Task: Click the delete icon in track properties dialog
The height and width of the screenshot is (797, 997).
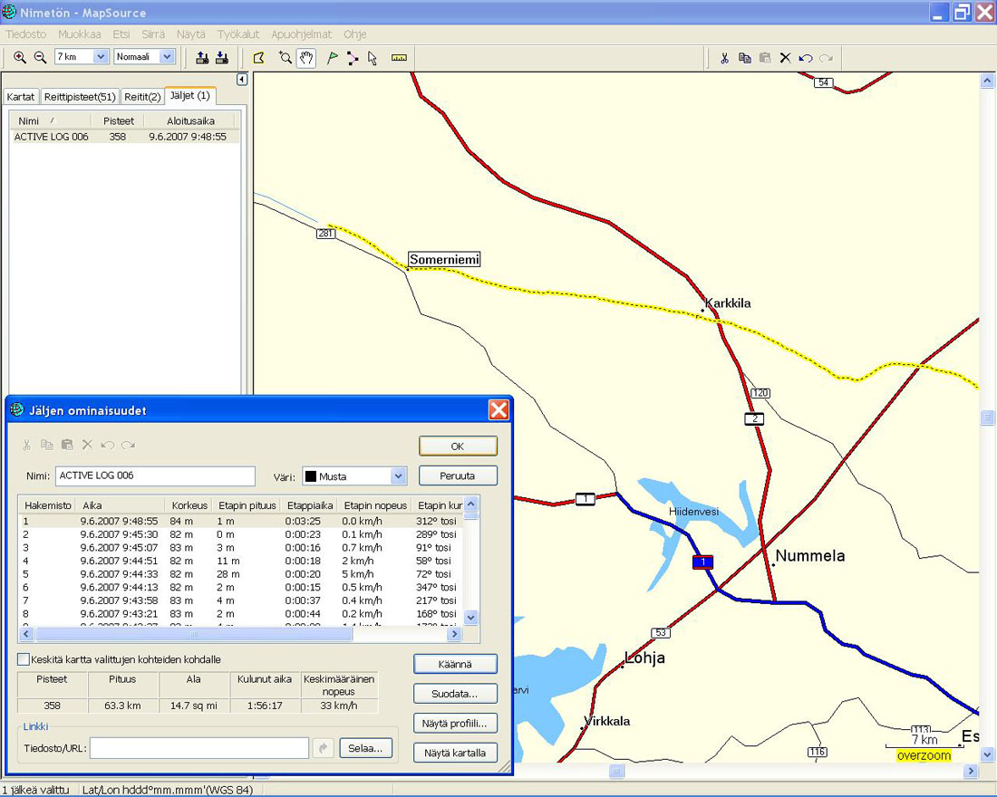Action: pos(88,445)
